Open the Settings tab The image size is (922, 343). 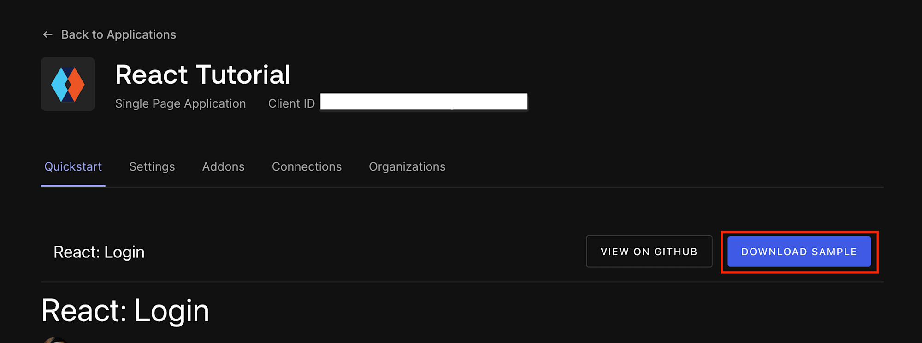point(152,166)
